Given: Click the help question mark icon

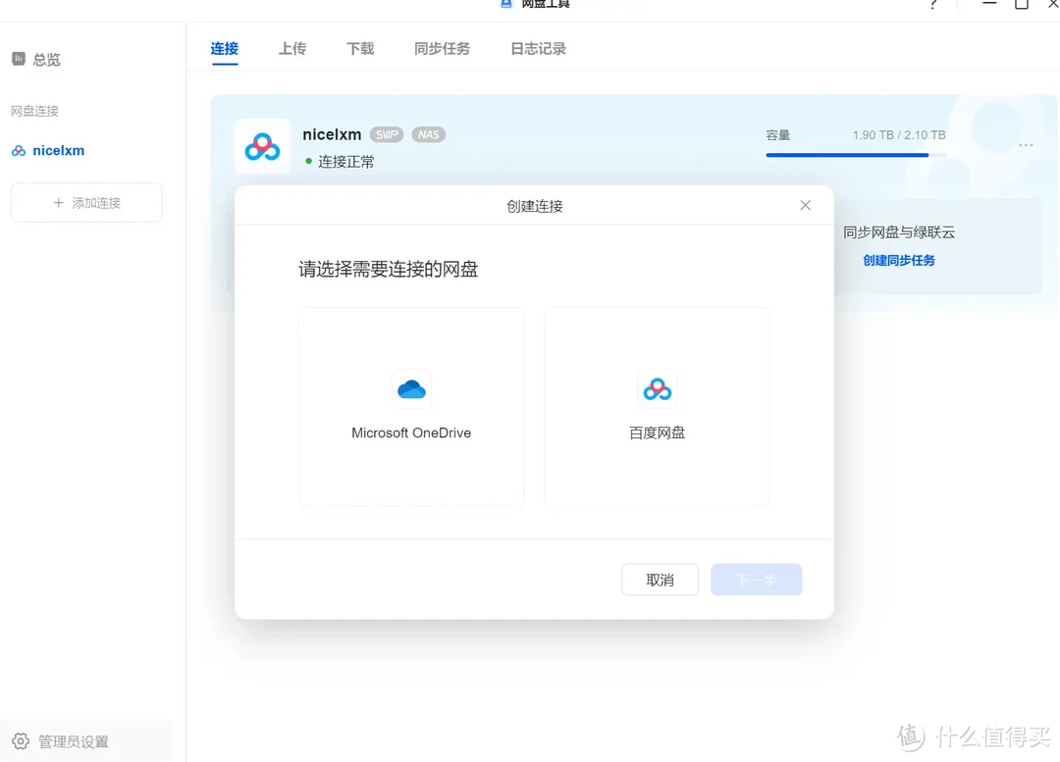Looking at the screenshot, I should pyautogui.click(x=933, y=5).
